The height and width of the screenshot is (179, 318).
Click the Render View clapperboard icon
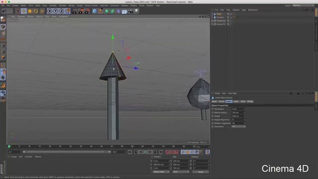[x=75, y=11]
